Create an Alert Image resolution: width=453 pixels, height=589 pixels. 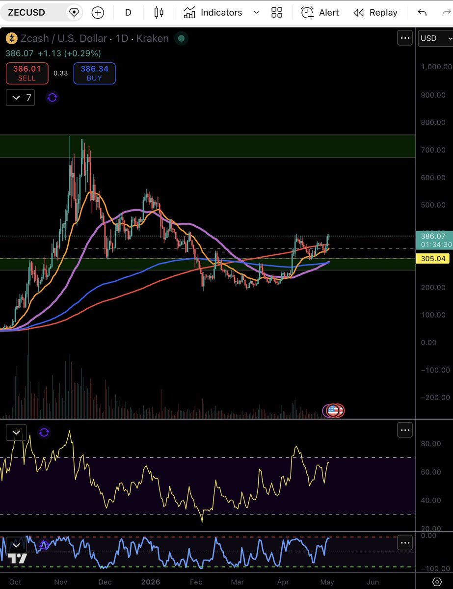point(320,12)
